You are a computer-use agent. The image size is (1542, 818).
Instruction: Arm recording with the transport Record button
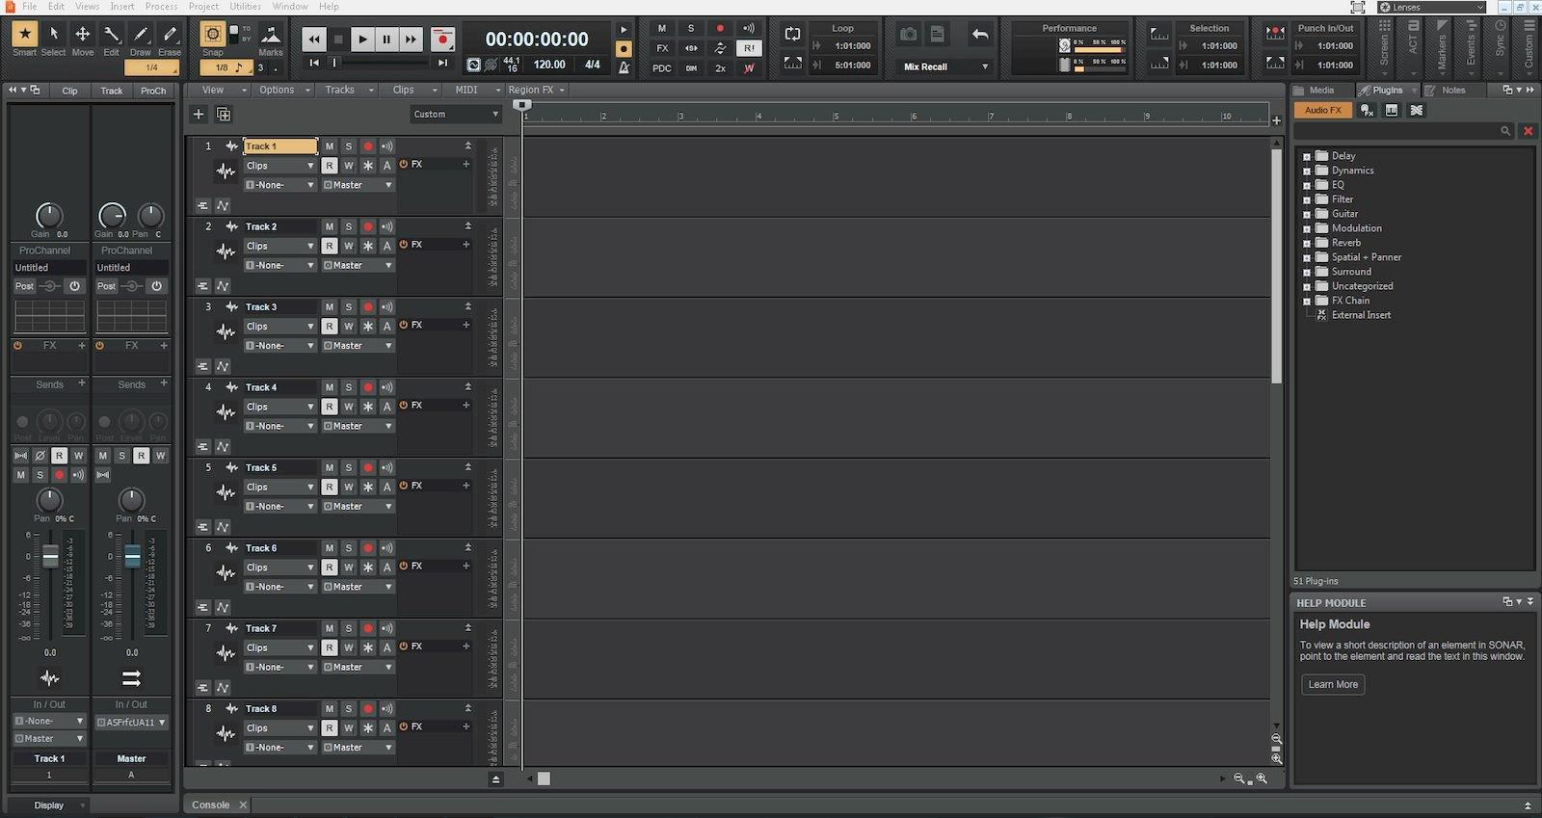pyautogui.click(x=442, y=40)
